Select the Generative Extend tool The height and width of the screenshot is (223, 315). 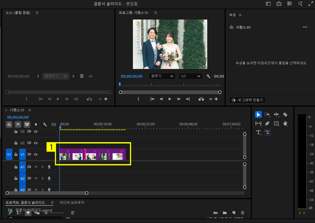[x=267, y=132]
